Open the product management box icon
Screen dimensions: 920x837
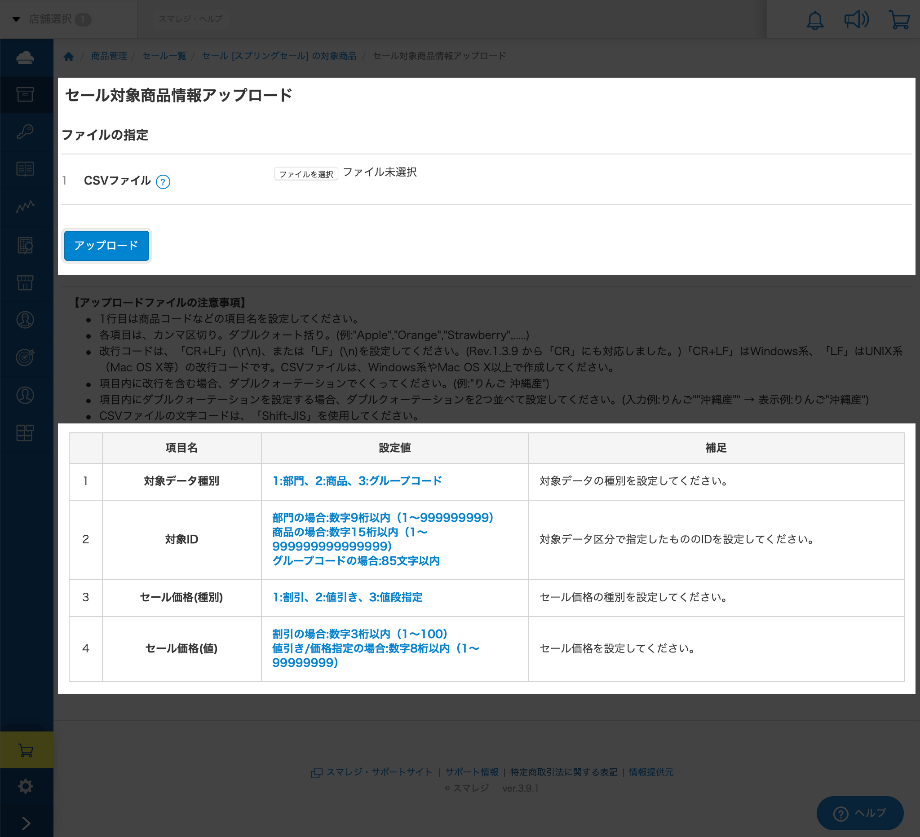pos(25,94)
